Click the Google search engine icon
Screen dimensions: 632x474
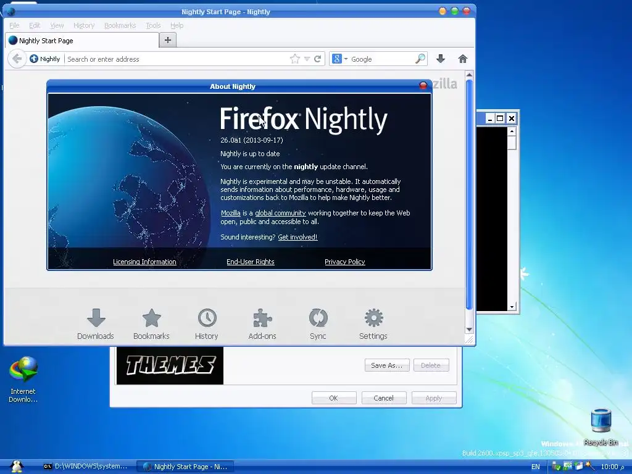(336, 59)
